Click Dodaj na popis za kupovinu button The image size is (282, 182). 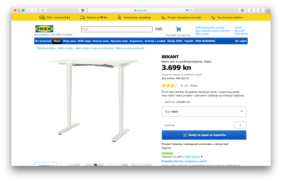(204, 135)
